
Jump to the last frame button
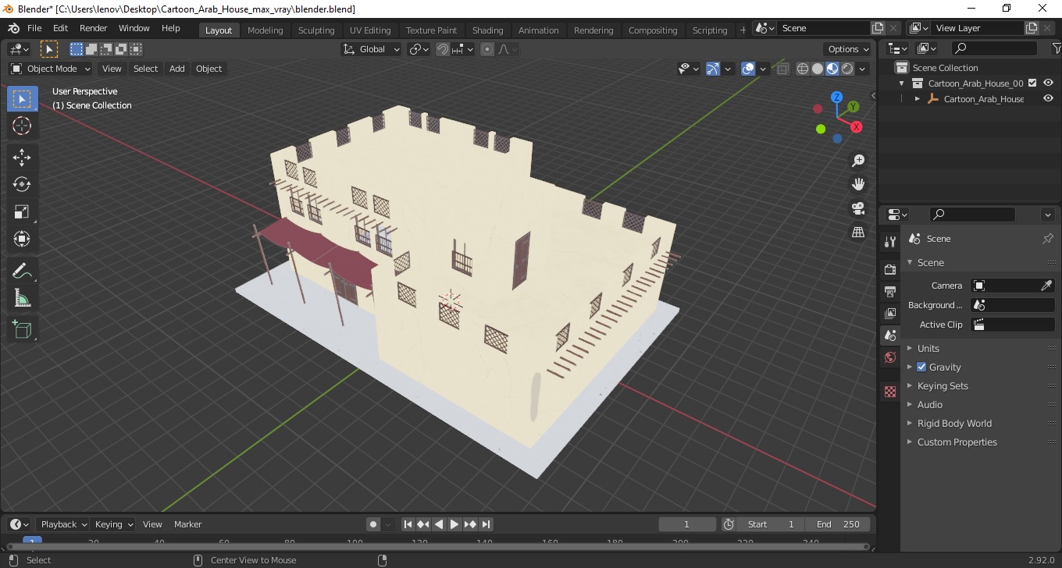pos(486,524)
